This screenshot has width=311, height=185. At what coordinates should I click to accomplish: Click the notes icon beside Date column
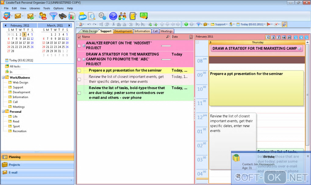(191, 37)
